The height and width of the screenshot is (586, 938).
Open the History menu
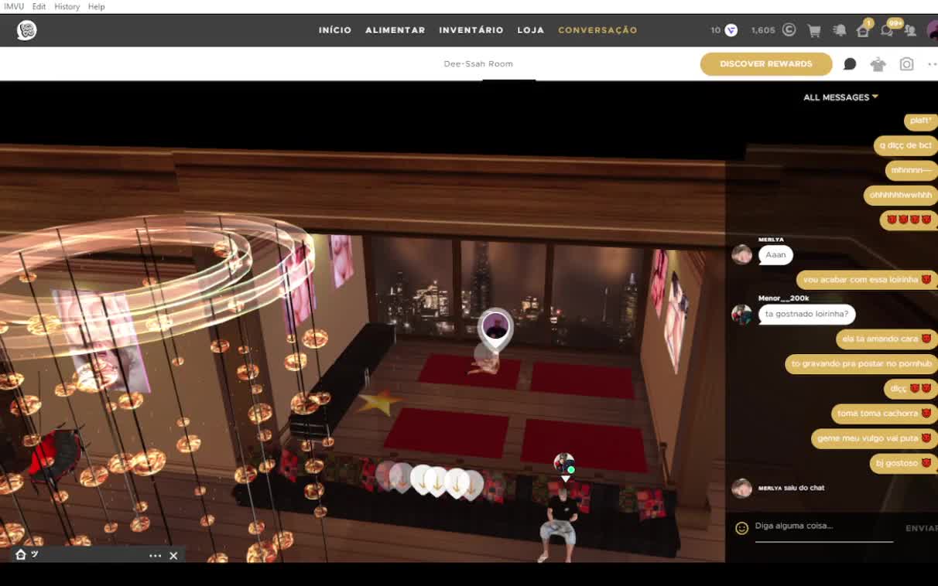click(x=67, y=6)
